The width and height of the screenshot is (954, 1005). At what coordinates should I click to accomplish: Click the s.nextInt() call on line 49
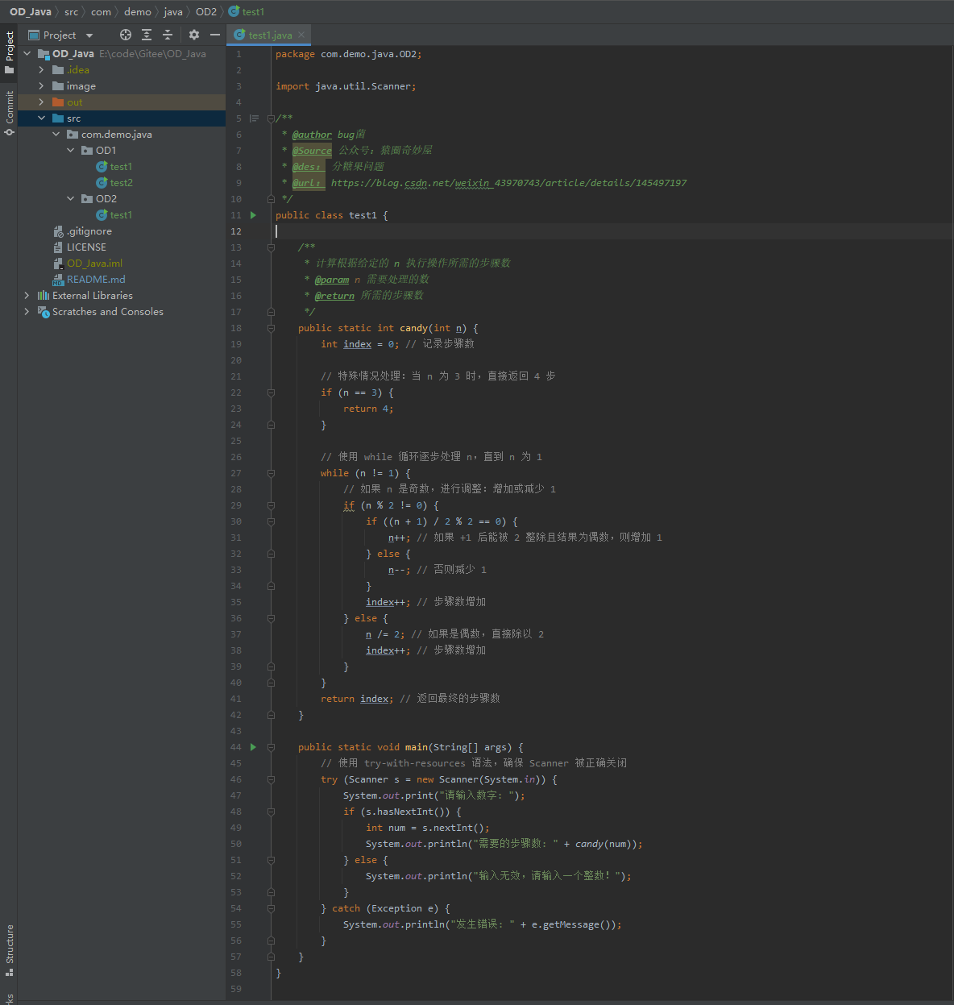click(x=453, y=828)
